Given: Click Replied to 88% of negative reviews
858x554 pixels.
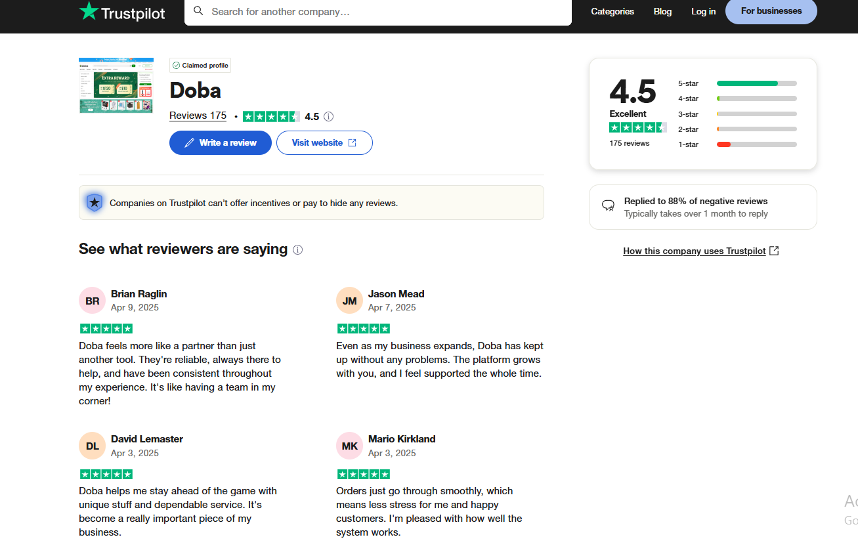Looking at the screenshot, I should 696,202.
